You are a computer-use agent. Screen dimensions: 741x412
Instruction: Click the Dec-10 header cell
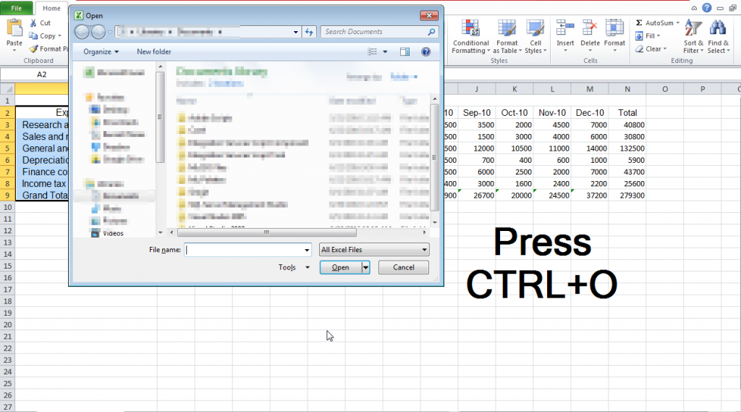click(x=590, y=112)
